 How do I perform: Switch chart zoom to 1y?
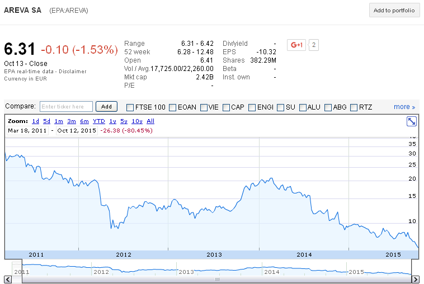(113, 121)
